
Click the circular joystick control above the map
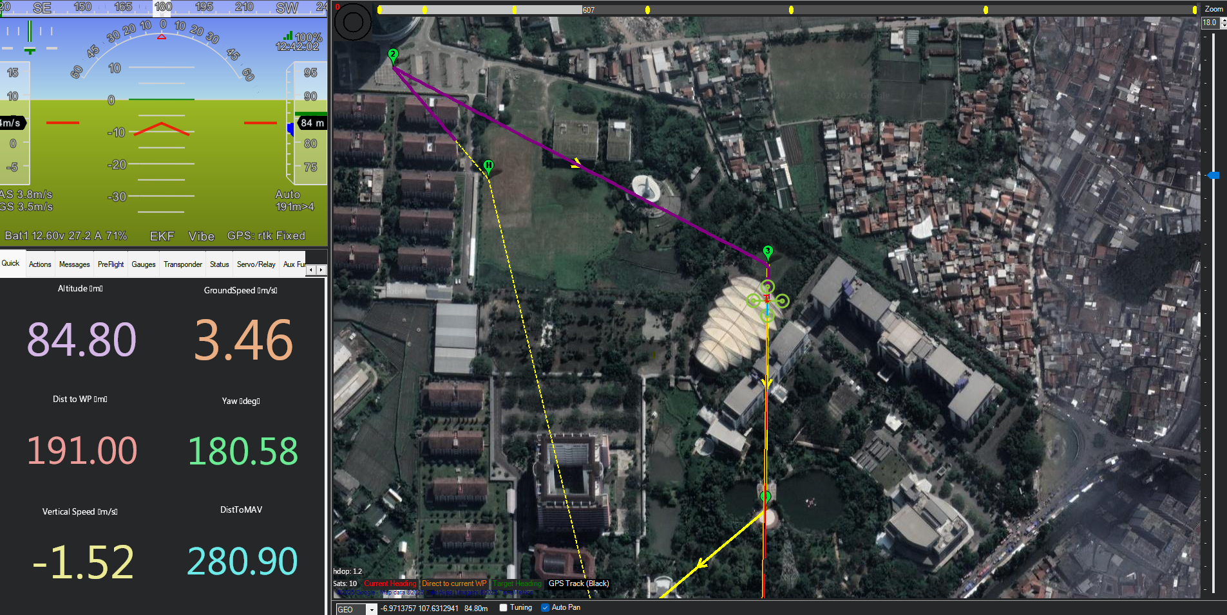click(352, 21)
